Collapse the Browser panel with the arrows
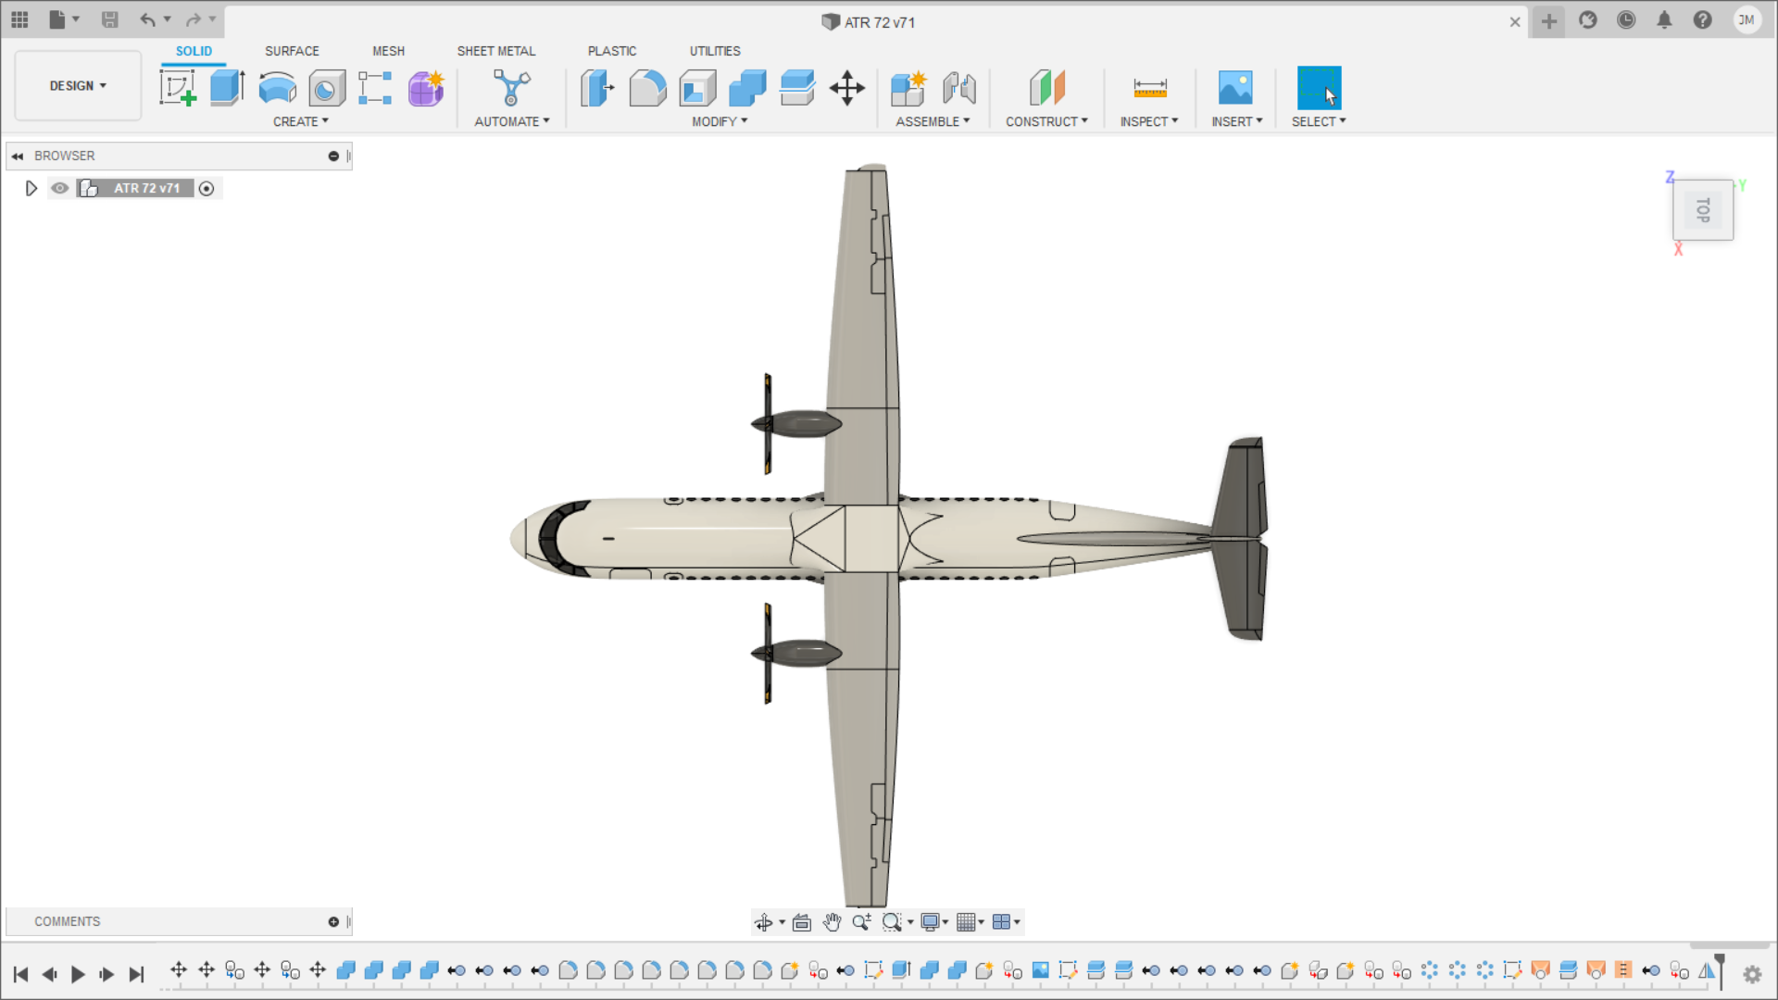 point(18,156)
